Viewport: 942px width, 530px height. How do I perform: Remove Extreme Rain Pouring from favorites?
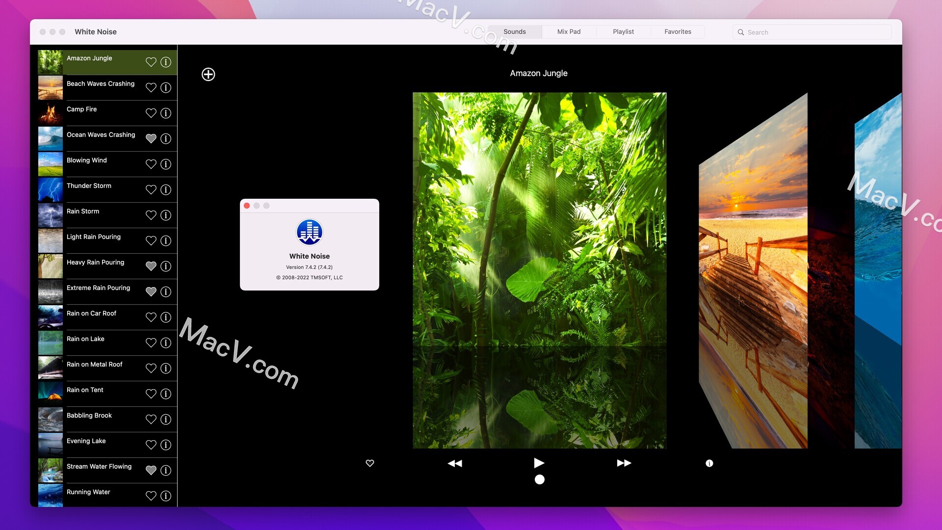151,292
